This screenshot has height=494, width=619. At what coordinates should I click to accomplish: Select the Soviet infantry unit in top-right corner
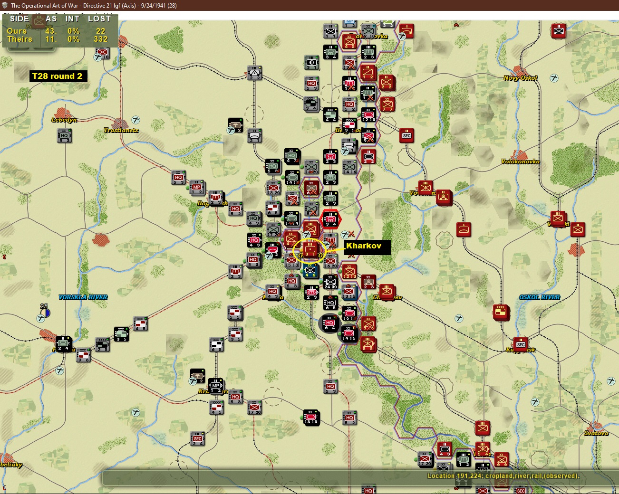(x=559, y=31)
